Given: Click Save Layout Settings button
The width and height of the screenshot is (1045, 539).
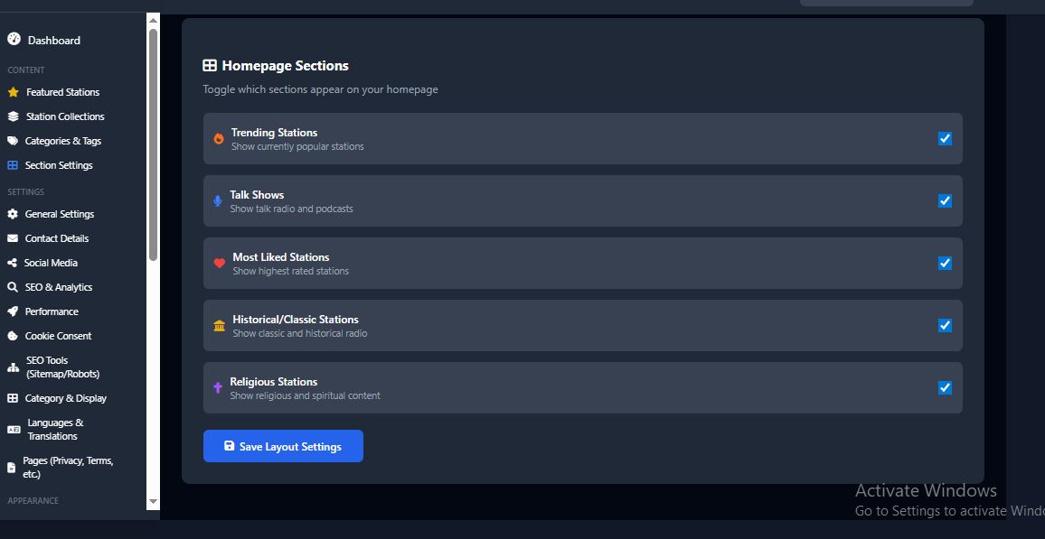Looking at the screenshot, I should (283, 446).
